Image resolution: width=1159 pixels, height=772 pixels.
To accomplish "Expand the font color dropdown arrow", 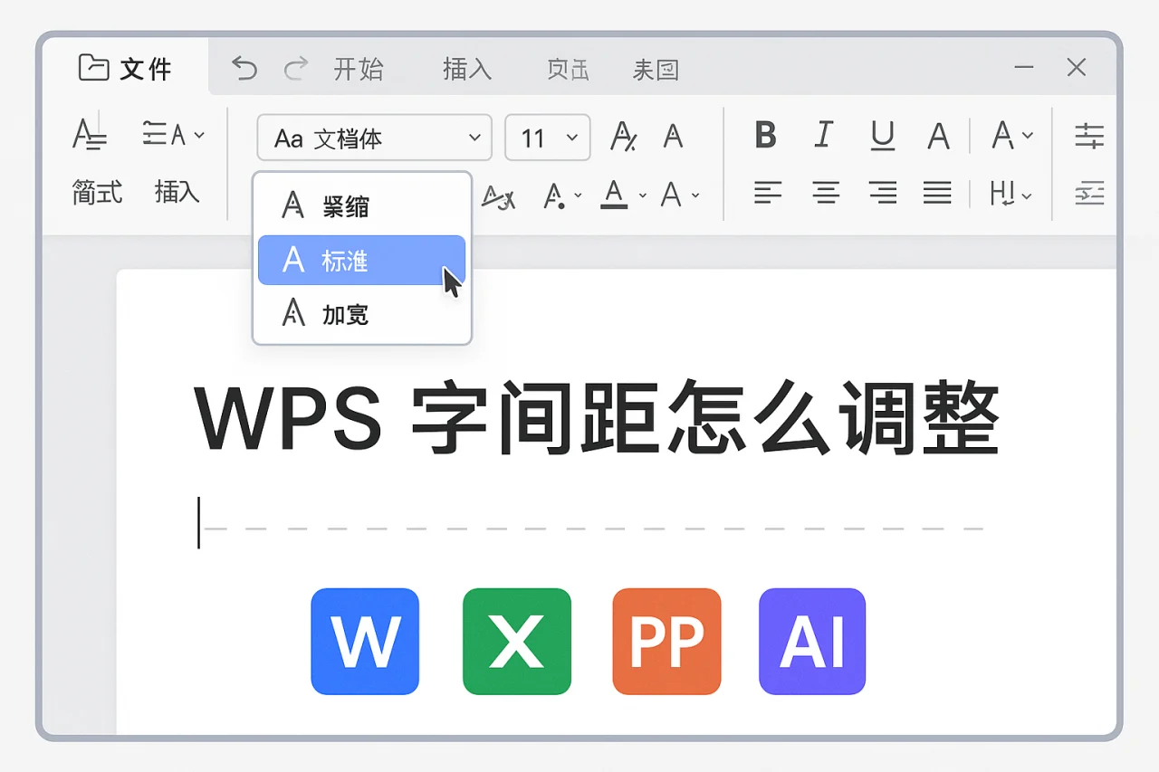I will (644, 196).
